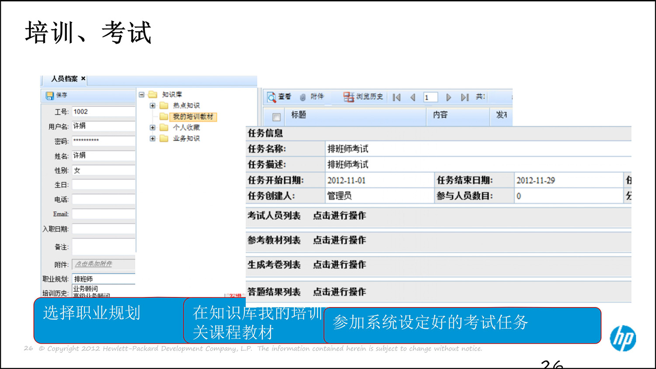This screenshot has height=369, width=656.
Task: Click the last page navigation icon
Action: pyautogui.click(x=465, y=97)
